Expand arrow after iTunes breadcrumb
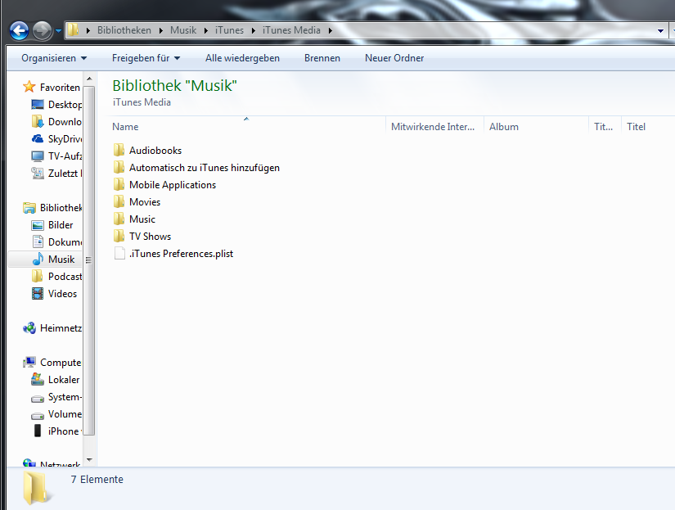675x510 pixels. 254,30
